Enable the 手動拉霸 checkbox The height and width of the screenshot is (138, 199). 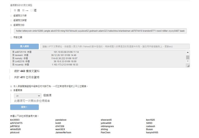point(12,37)
